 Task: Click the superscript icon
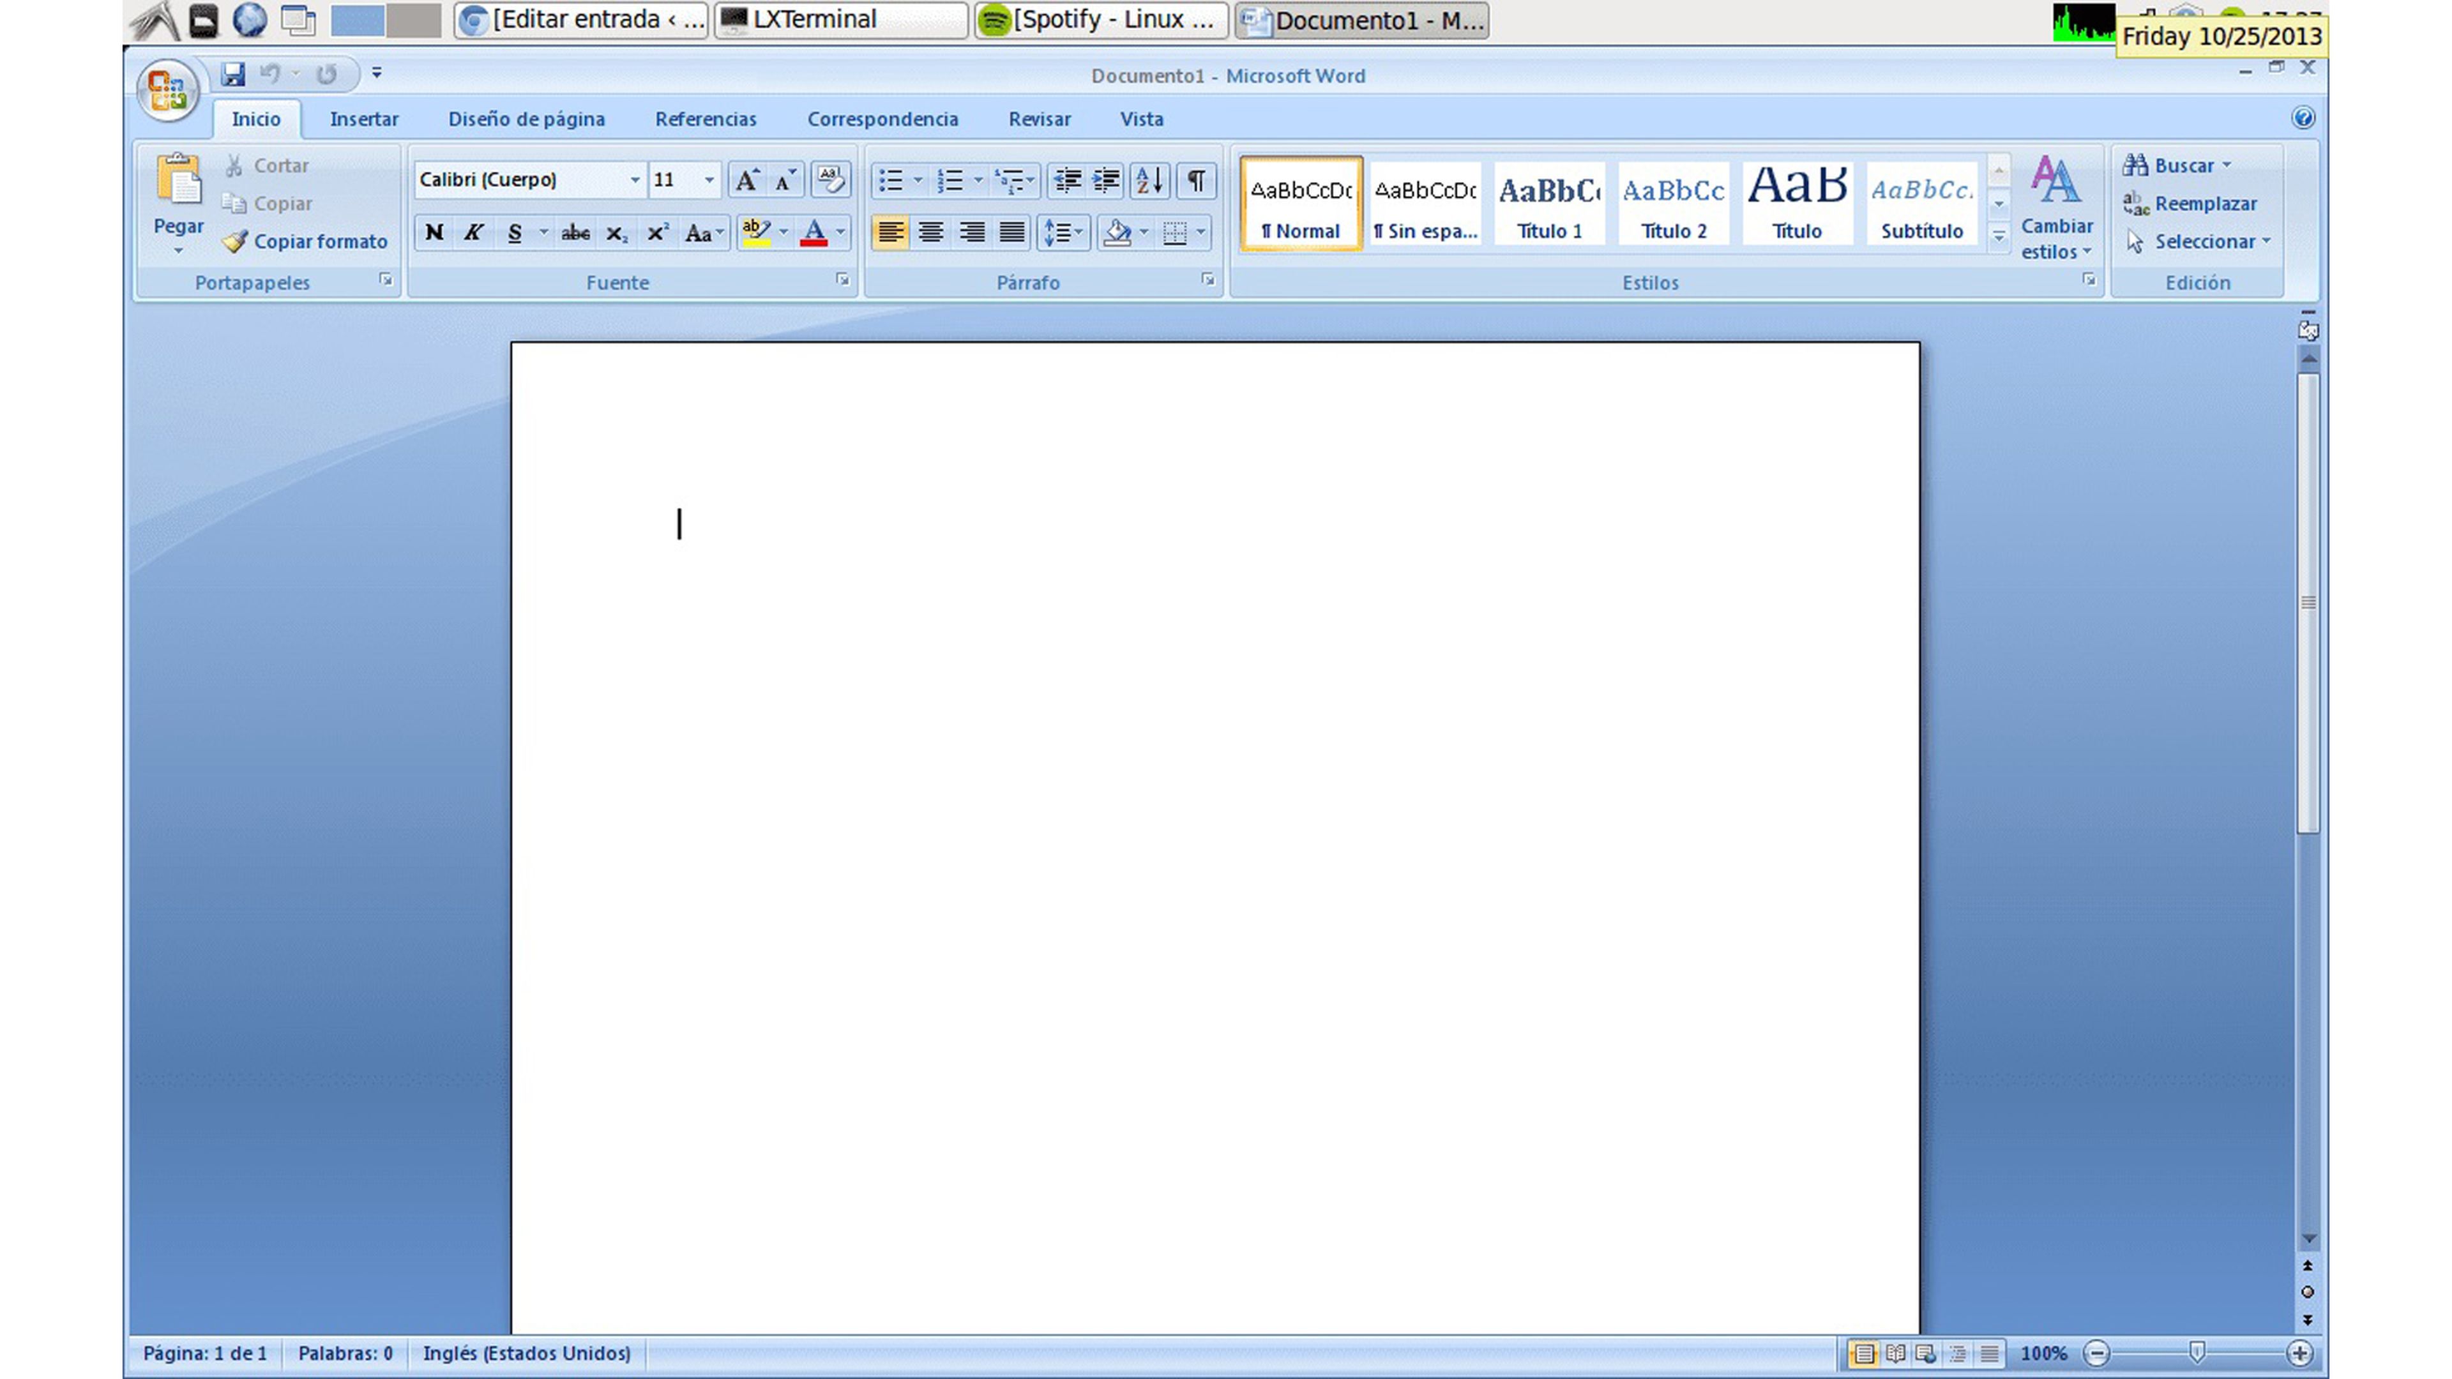[x=657, y=233]
